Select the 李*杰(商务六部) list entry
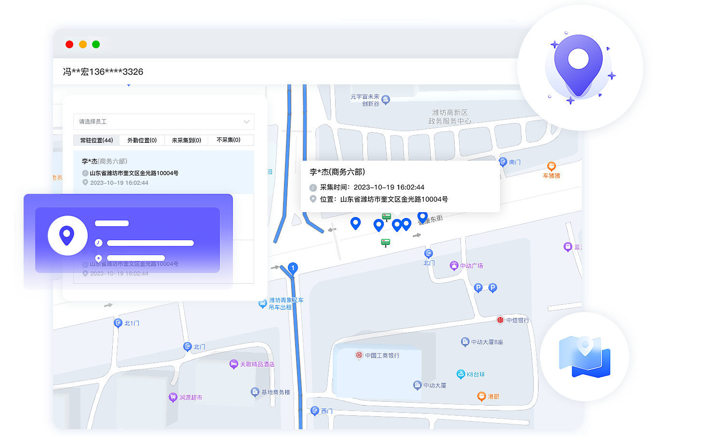Viewport: 702px width, 436px height. (163, 172)
